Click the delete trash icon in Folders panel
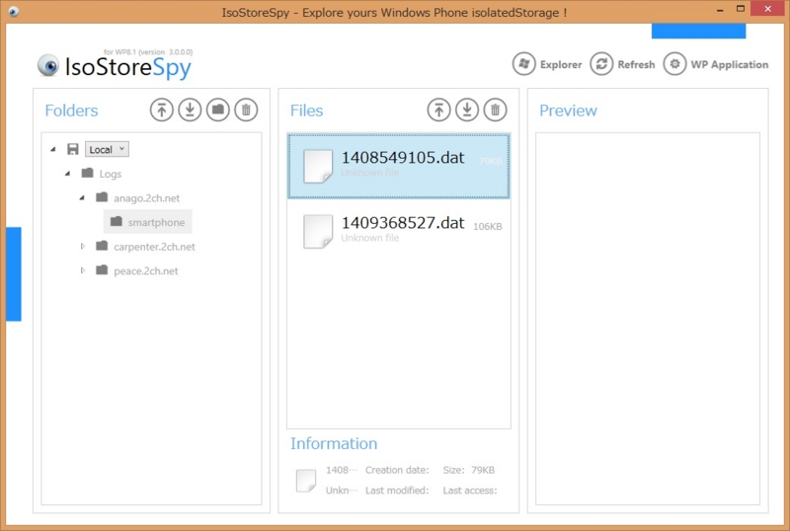 tap(246, 110)
